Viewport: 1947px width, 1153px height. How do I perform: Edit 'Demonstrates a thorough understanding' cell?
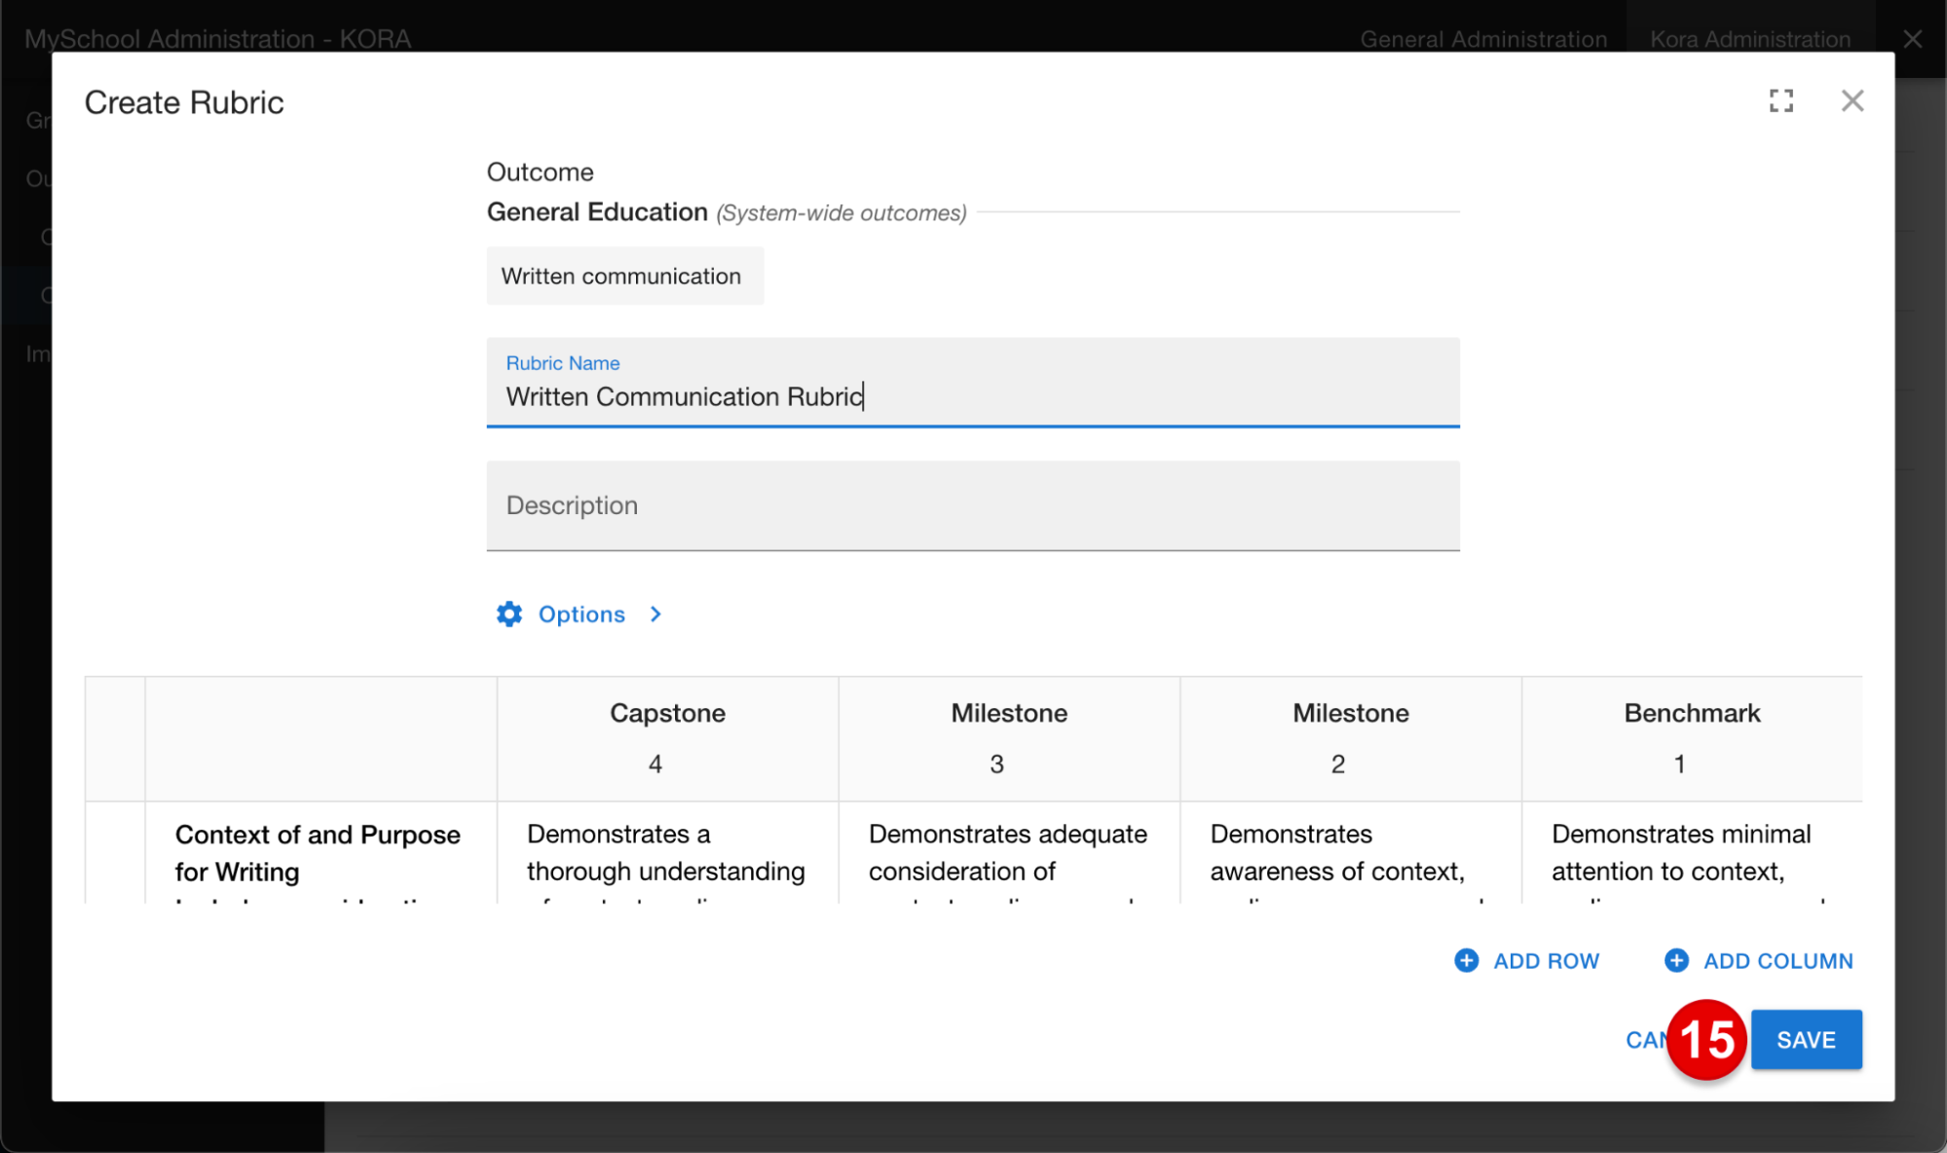pyautogui.click(x=667, y=853)
